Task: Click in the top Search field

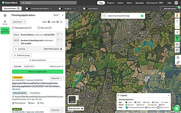Action: point(48,3)
